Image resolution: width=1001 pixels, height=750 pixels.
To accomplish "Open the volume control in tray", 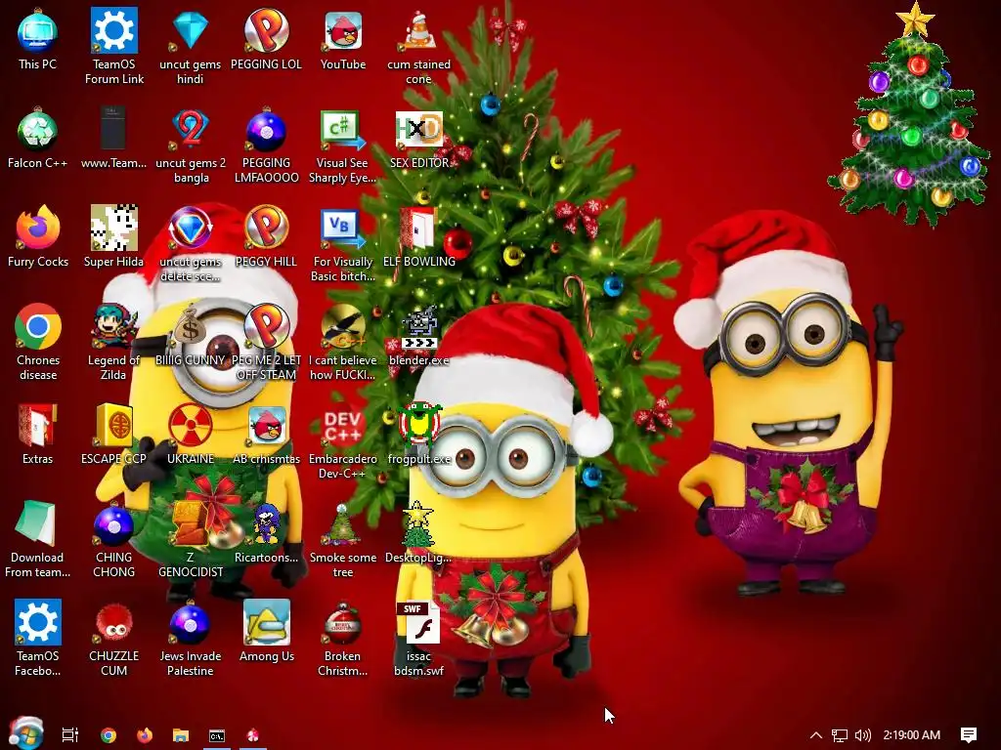I will pyautogui.click(x=863, y=735).
